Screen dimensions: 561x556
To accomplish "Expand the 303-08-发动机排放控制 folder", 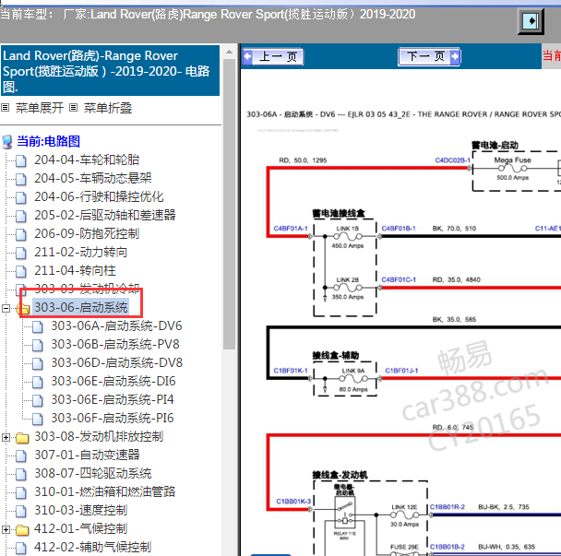I will [x=6, y=437].
